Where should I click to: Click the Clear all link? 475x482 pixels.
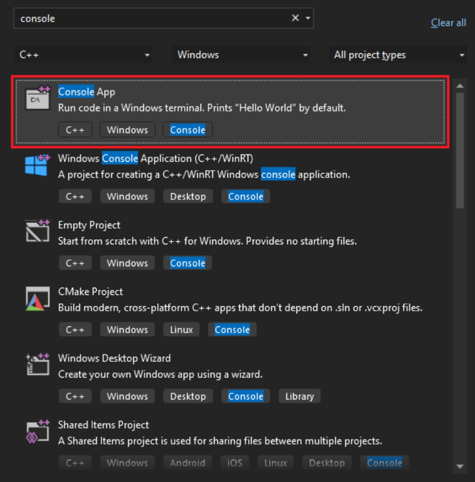coord(448,22)
